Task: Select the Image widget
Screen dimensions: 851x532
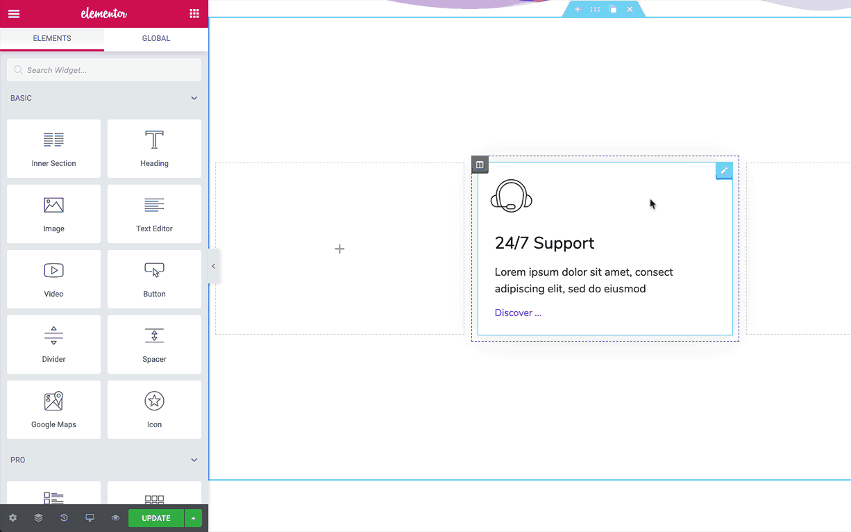Action: [53, 214]
